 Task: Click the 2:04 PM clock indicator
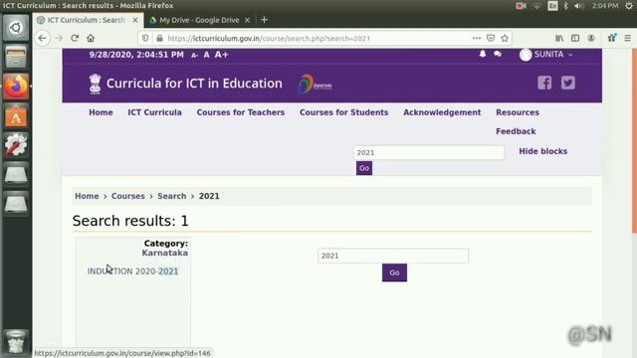(x=605, y=6)
